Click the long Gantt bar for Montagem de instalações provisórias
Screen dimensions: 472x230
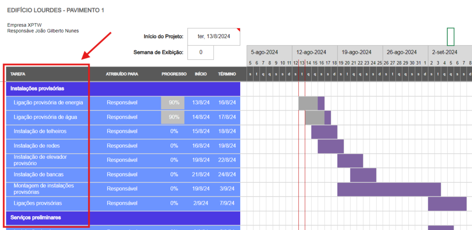click(x=389, y=190)
